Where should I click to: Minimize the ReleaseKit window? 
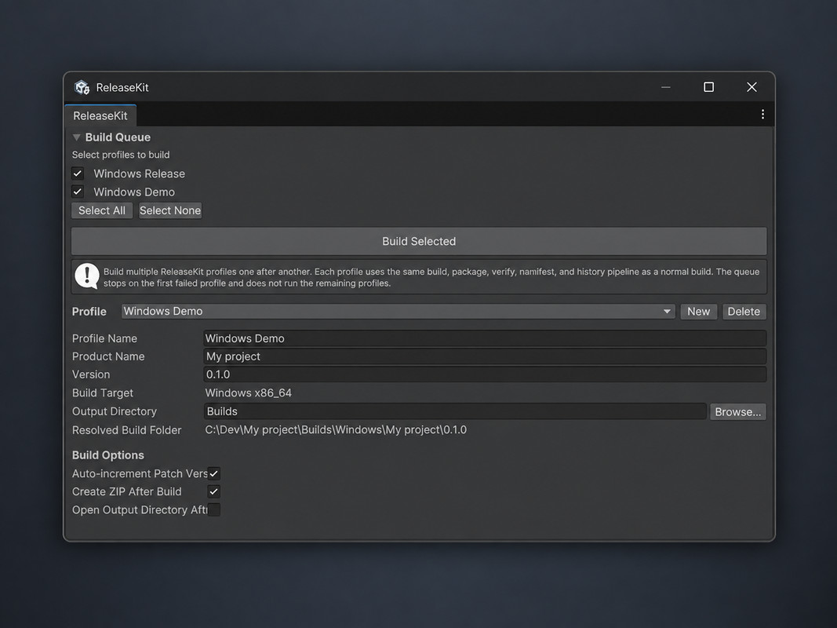[666, 87]
